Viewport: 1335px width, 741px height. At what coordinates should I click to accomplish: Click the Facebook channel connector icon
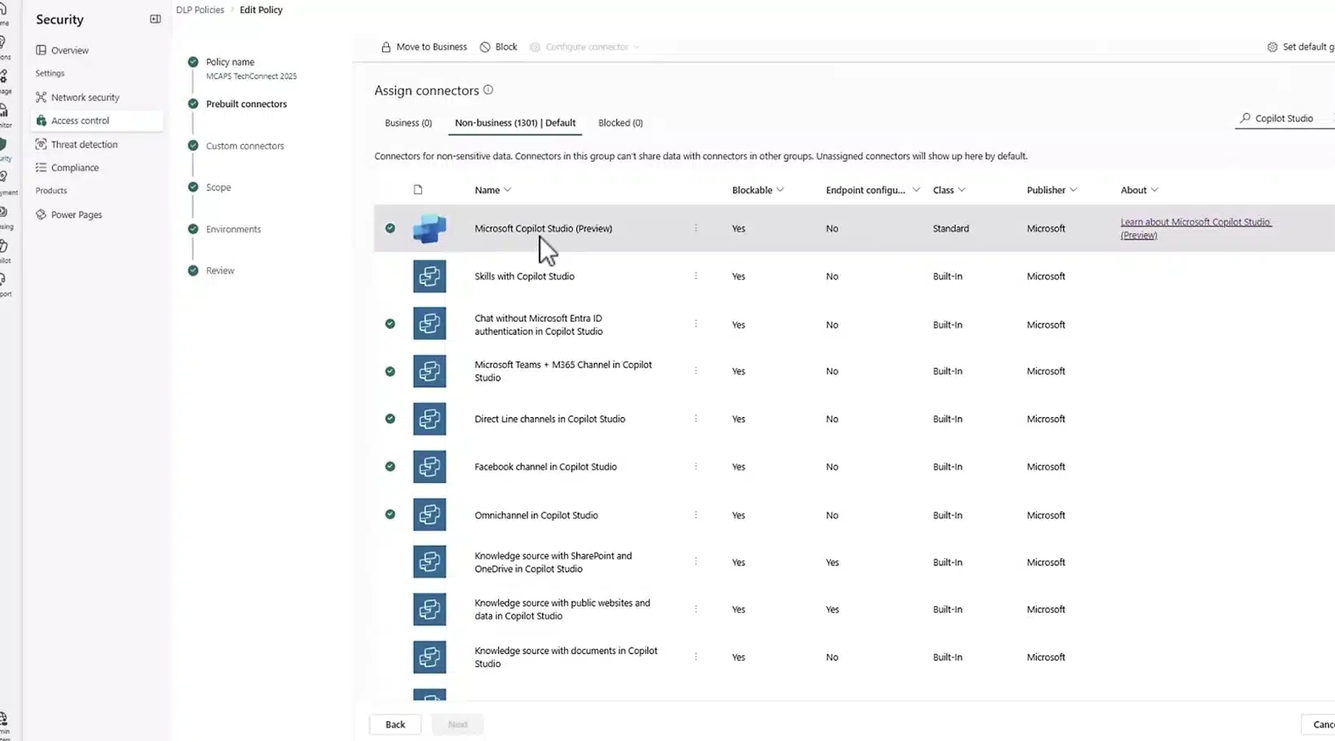coord(430,467)
